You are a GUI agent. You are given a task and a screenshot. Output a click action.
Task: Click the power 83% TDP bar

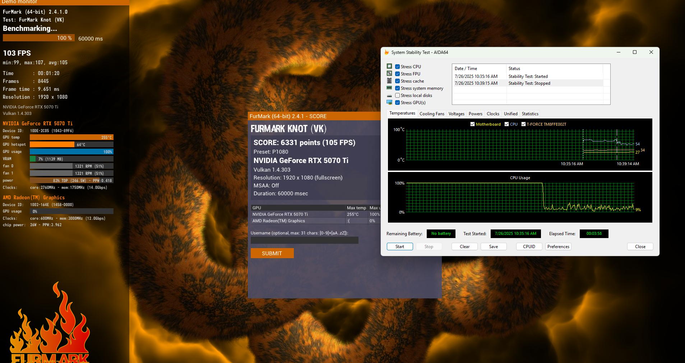pyautogui.click(x=71, y=180)
